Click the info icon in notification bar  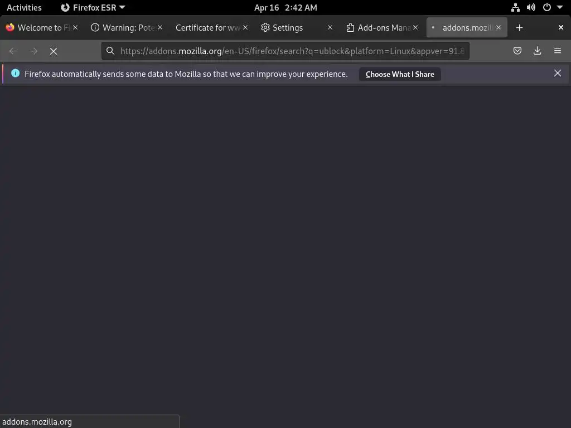tap(15, 73)
